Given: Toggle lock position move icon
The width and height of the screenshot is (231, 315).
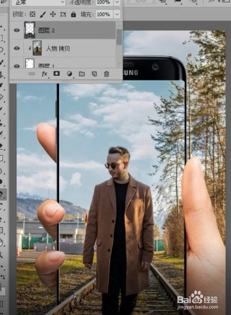Looking at the screenshot, I should click(x=53, y=14).
